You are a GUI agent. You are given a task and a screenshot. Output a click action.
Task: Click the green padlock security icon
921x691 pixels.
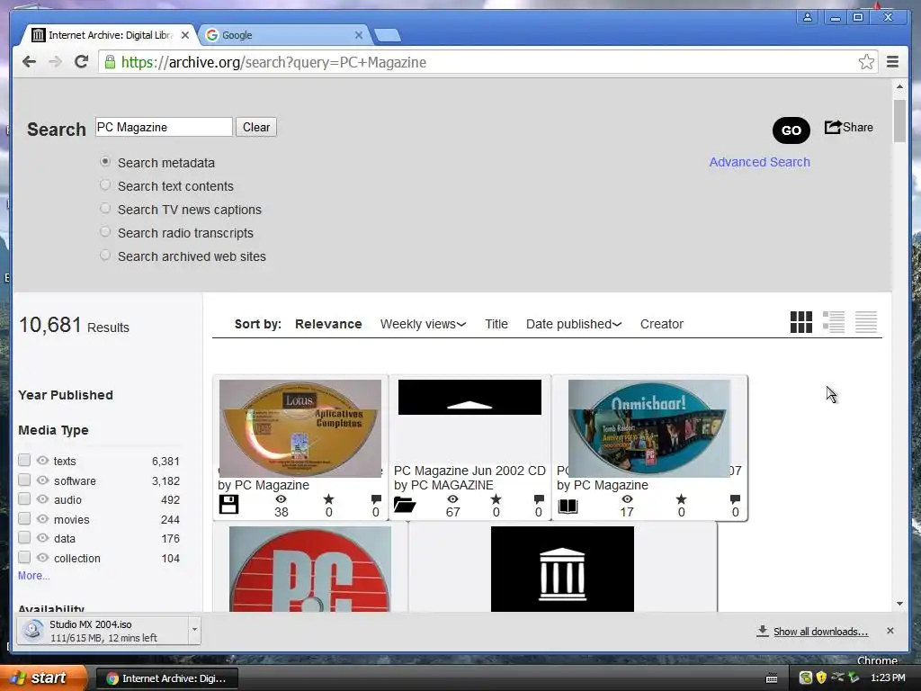coord(110,62)
